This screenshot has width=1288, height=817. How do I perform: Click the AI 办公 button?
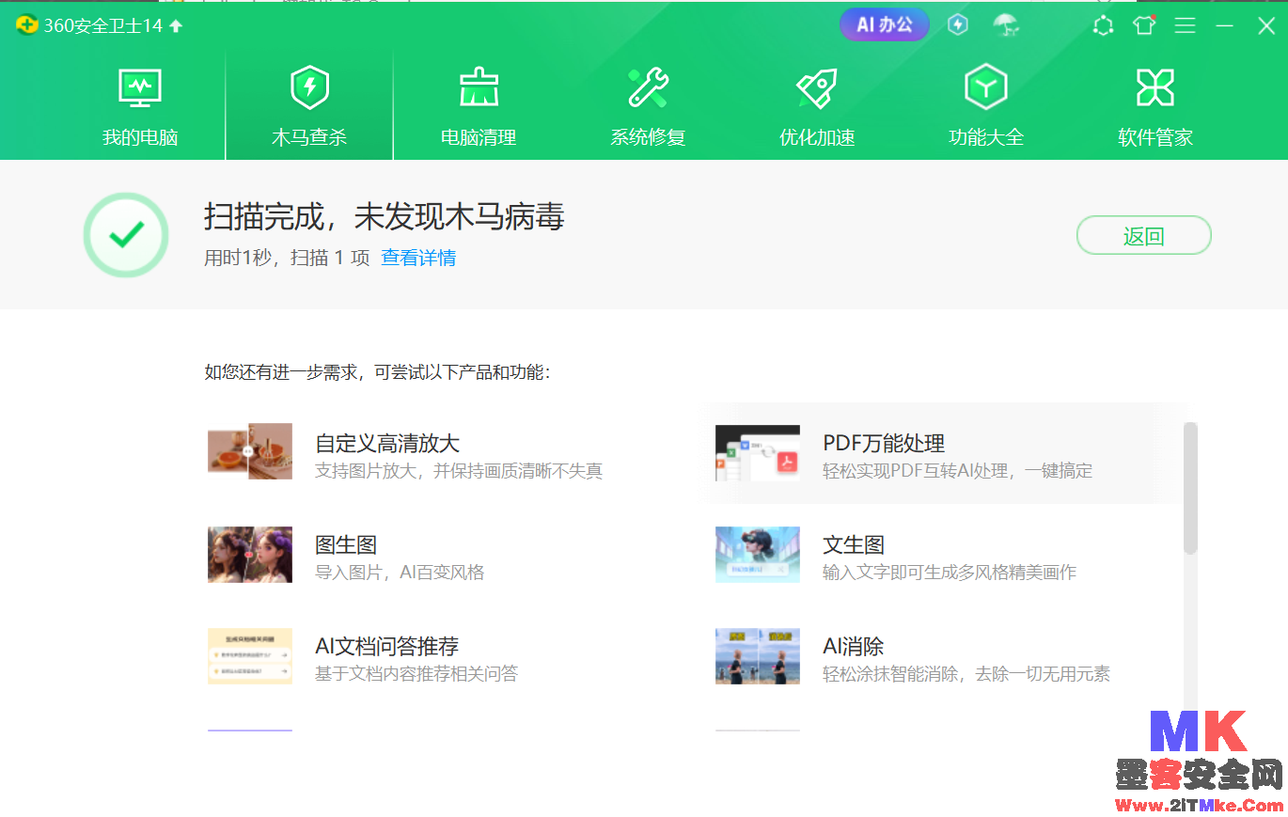point(884,25)
